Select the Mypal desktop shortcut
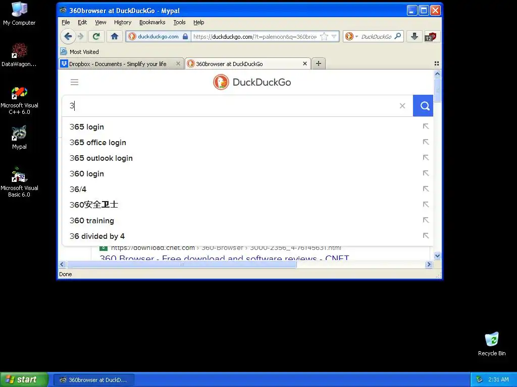This screenshot has height=387, width=517. 19,138
